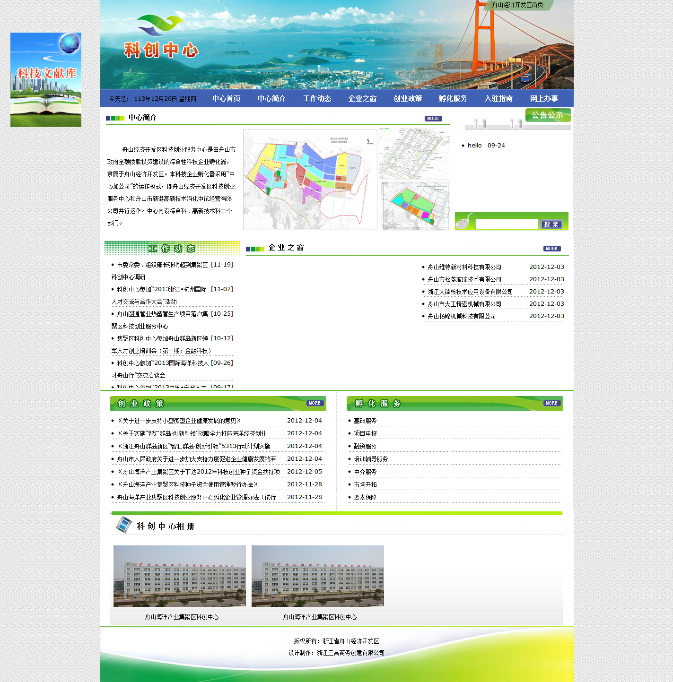The image size is (673, 682).
Task: Open policy 舟山海洋产业集聚区科技创业服务中心孵化企业管理办法
Action: (x=196, y=497)
